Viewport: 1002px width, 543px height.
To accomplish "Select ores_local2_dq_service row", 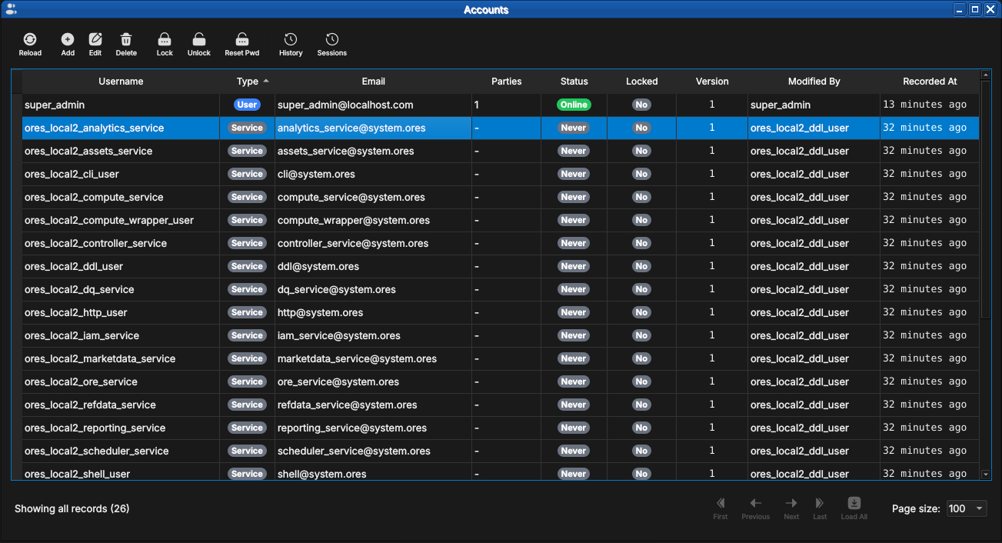I will (501, 289).
